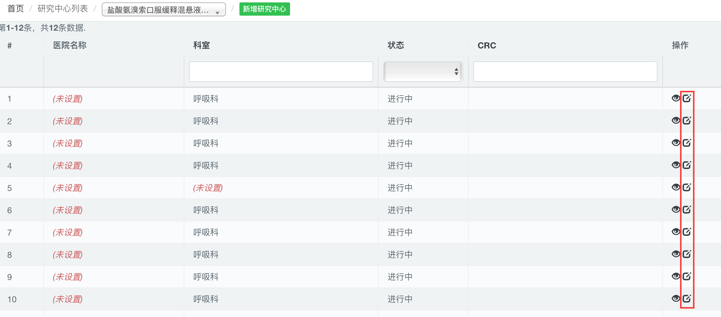Open the 状态 filter dropdown
721x317 pixels.
coord(423,72)
